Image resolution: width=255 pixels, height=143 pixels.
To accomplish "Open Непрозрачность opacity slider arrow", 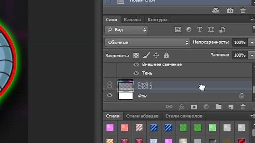I will tap(252, 43).
